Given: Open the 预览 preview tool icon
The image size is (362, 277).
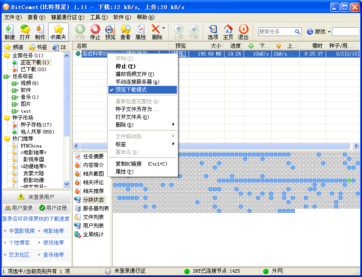Looking at the screenshot, I should [110, 32].
